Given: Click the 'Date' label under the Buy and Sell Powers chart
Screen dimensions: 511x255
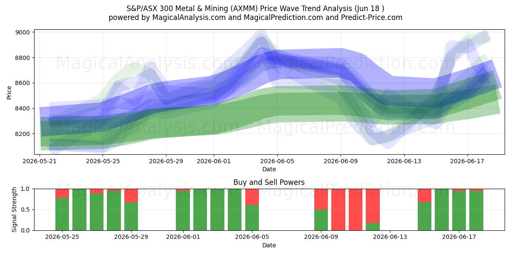Looking at the screenshot, I should coord(269,245).
